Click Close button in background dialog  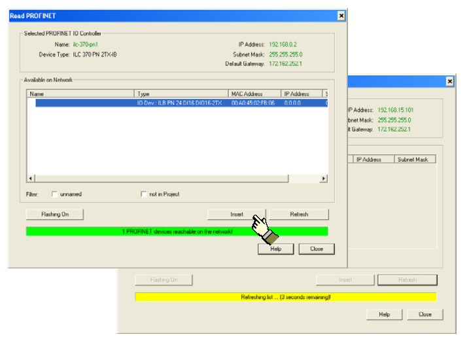(x=425, y=314)
